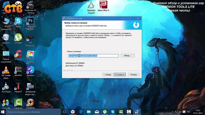Open Microsoft Edge from the taskbar

point(81,112)
